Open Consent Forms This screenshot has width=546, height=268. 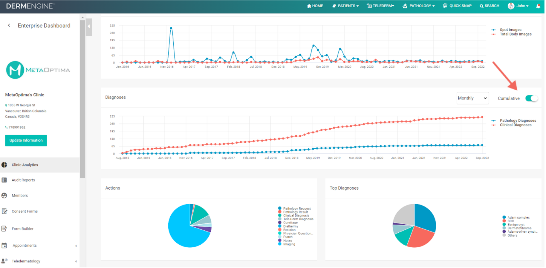point(25,211)
